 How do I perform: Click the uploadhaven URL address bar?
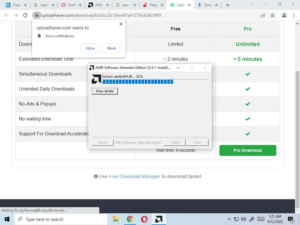click(145, 15)
